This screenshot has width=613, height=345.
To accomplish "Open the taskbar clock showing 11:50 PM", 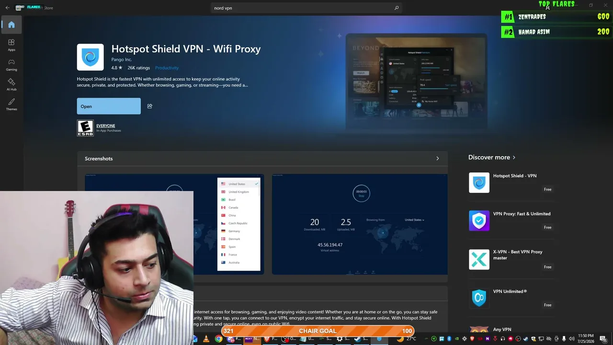I will [586, 339].
